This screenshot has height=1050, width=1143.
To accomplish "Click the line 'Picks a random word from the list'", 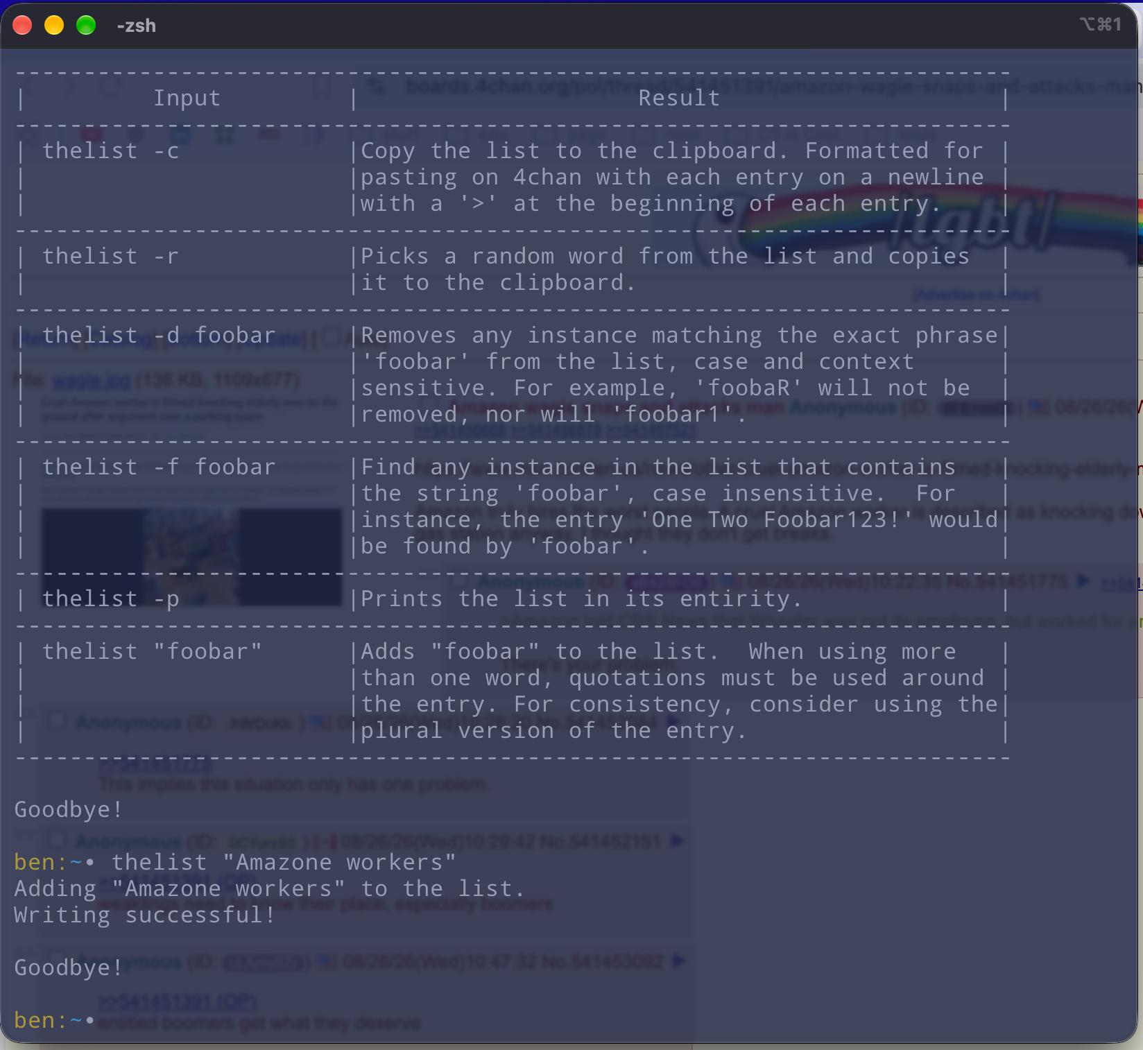I will 665,257.
